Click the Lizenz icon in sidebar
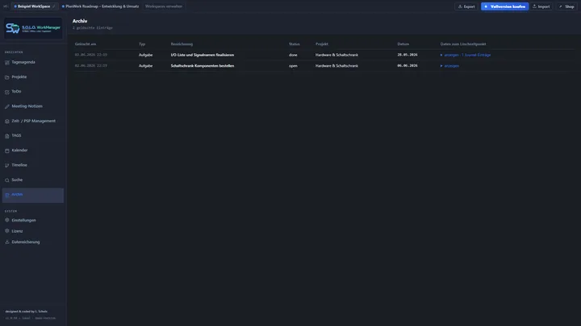Image resolution: width=581 pixels, height=326 pixels. pos(7,231)
